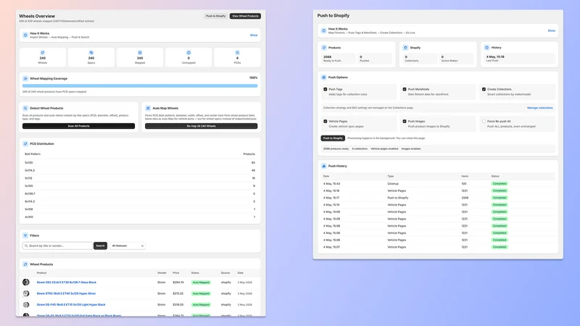
Task: Click the How It Works icon in Wheels Overview
Action: (25, 35)
